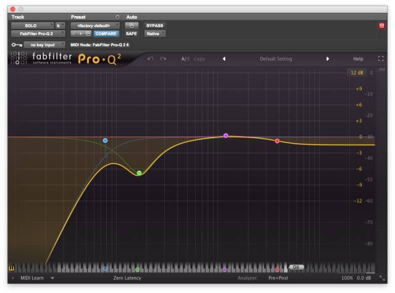Click purple band marker on piano keyboard
The width and height of the screenshot is (395, 293).
click(225, 270)
